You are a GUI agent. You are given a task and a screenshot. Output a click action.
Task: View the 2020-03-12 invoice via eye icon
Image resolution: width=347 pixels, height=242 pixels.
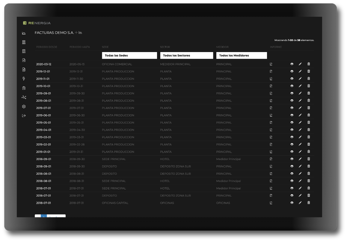(x=292, y=64)
